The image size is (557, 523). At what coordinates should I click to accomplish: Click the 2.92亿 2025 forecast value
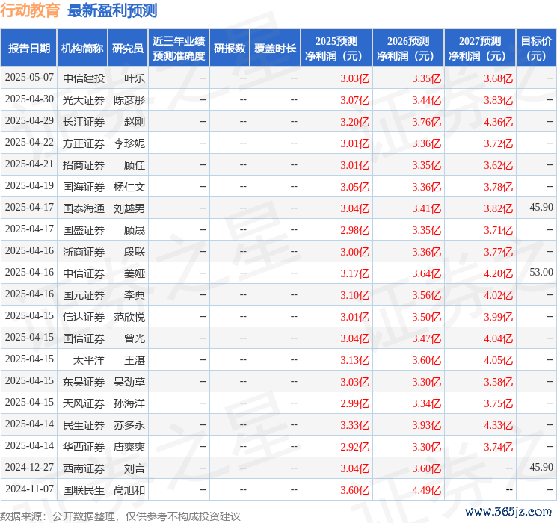tap(355, 447)
